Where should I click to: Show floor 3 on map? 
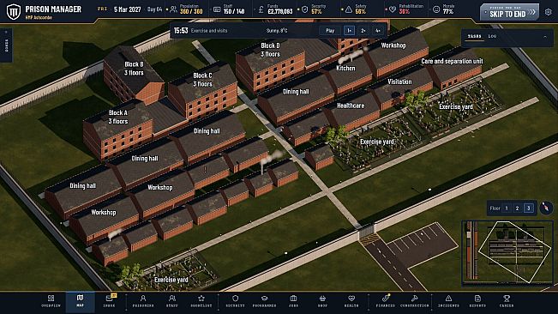point(529,208)
